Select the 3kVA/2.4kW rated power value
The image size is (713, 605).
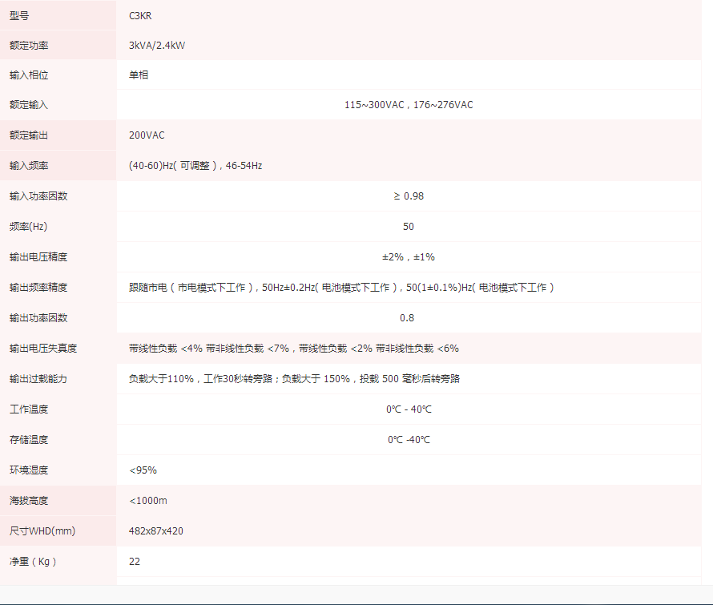point(157,46)
